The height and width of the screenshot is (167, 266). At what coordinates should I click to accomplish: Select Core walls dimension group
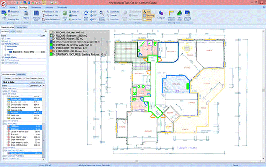pyautogui.click(x=25, y=97)
